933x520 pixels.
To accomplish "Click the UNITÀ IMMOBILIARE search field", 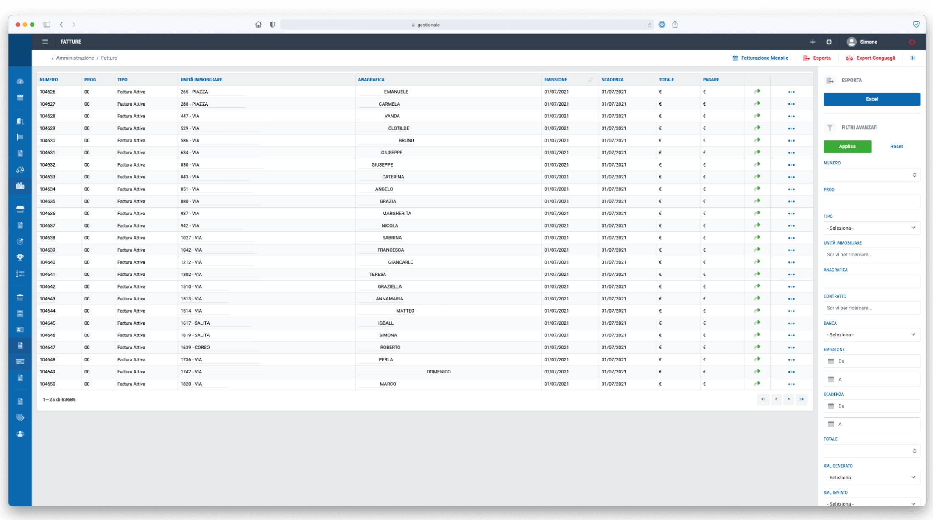I will pos(872,255).
